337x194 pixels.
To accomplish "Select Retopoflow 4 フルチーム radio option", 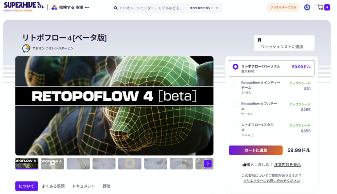I will point(235,104).
